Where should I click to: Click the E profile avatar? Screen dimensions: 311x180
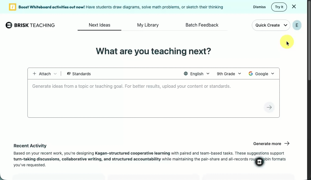click(x=297, y=25)
